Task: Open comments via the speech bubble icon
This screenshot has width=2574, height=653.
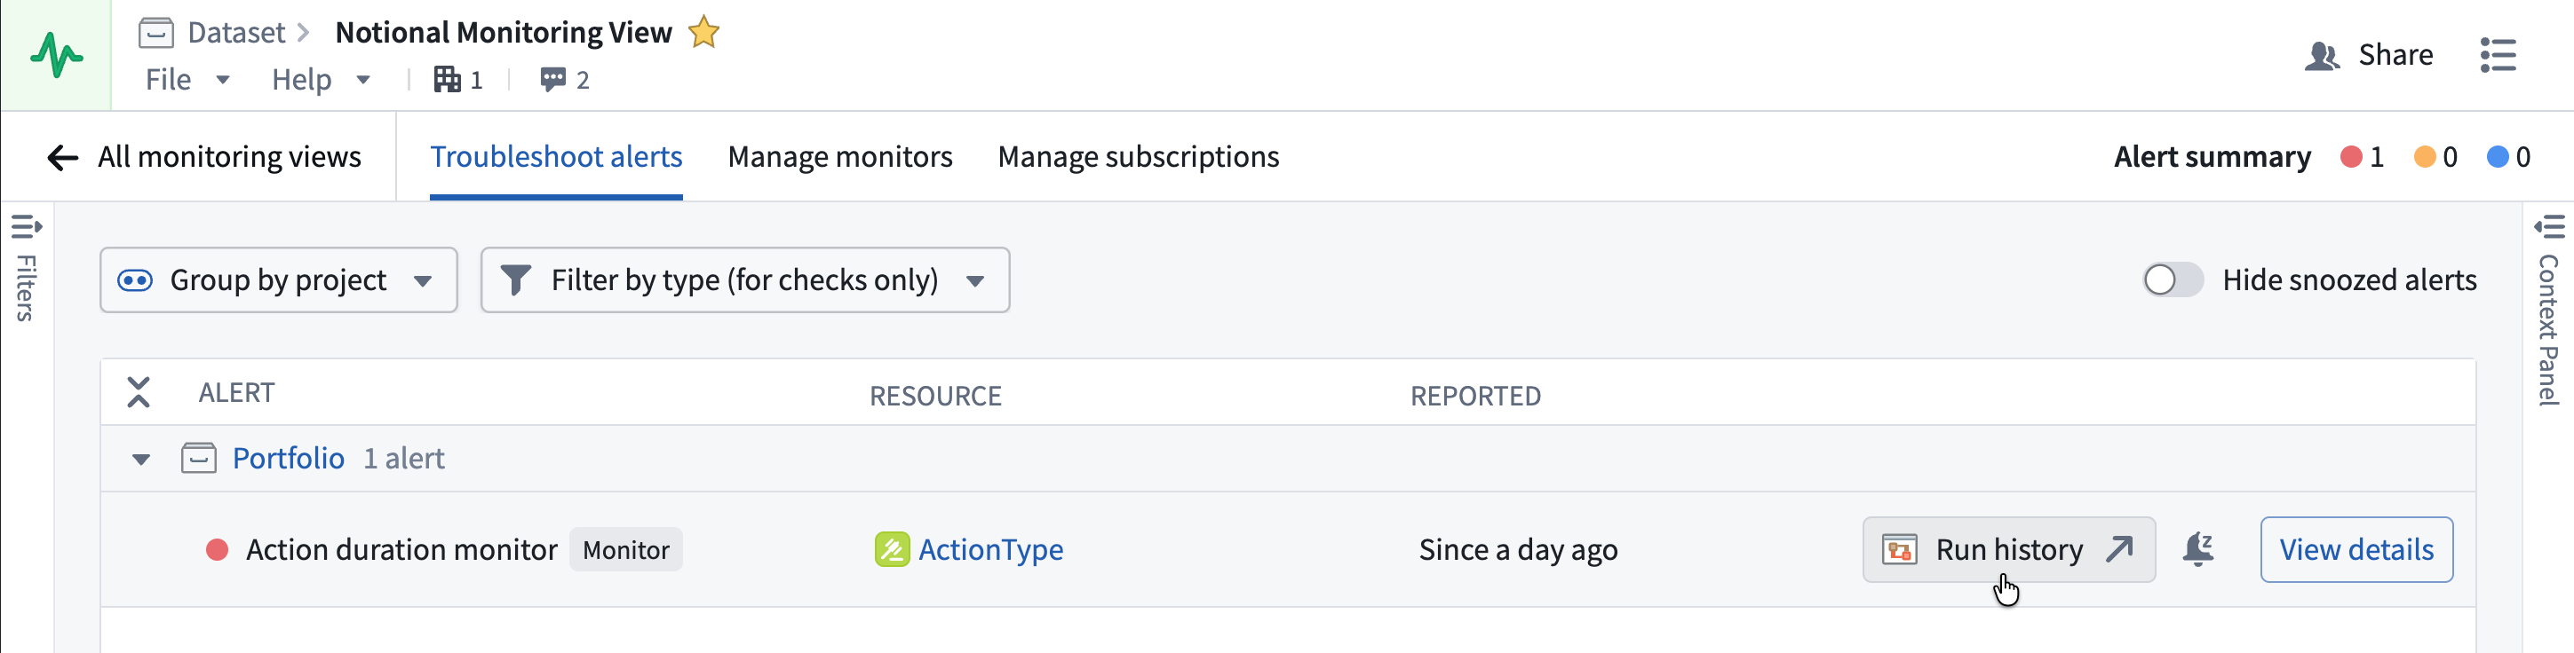Action: pos(553,79)
